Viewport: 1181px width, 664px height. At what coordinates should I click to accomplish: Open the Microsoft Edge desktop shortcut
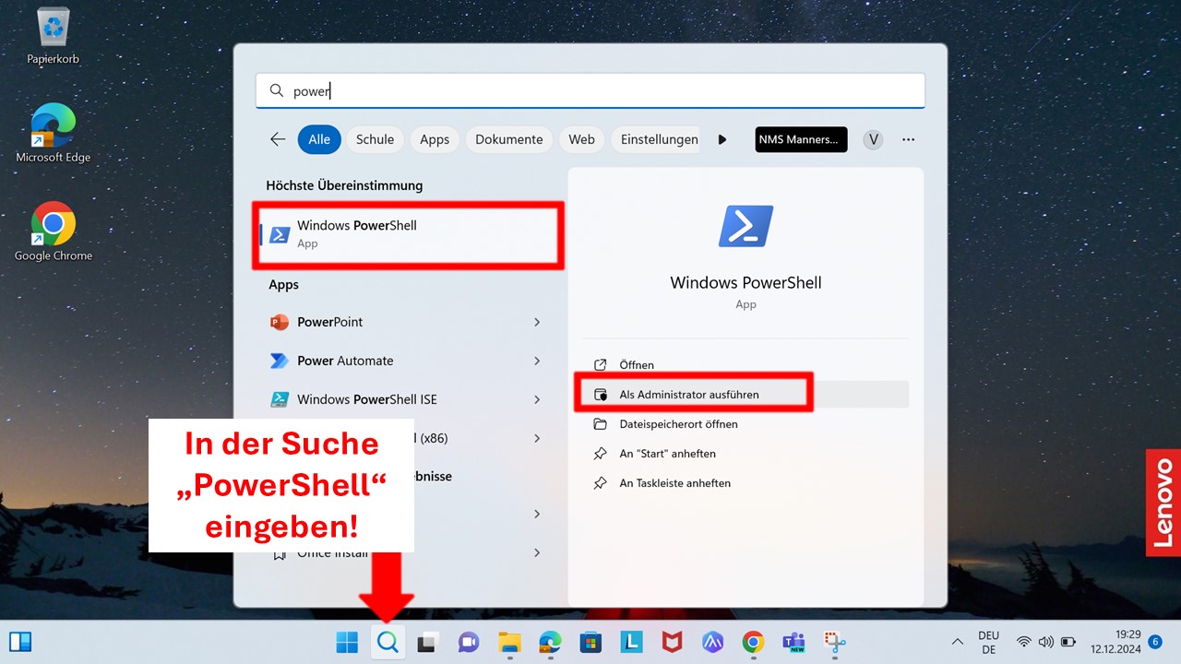[53, 134]
